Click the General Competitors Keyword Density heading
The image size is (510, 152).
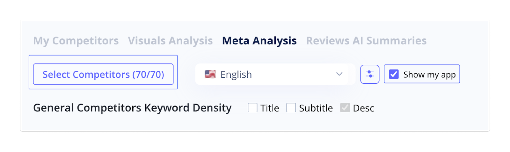point(132,108)
